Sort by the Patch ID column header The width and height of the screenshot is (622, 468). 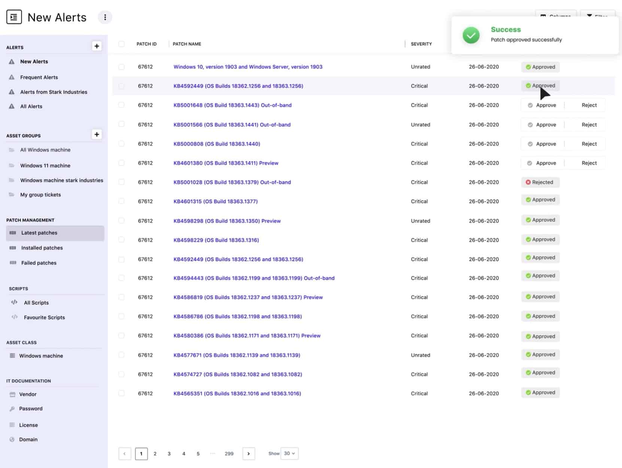pos(146,44)
